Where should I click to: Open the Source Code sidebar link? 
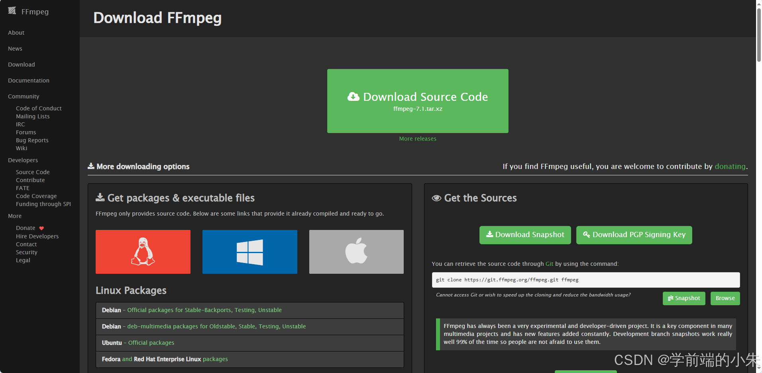click(x=33, y=172)
